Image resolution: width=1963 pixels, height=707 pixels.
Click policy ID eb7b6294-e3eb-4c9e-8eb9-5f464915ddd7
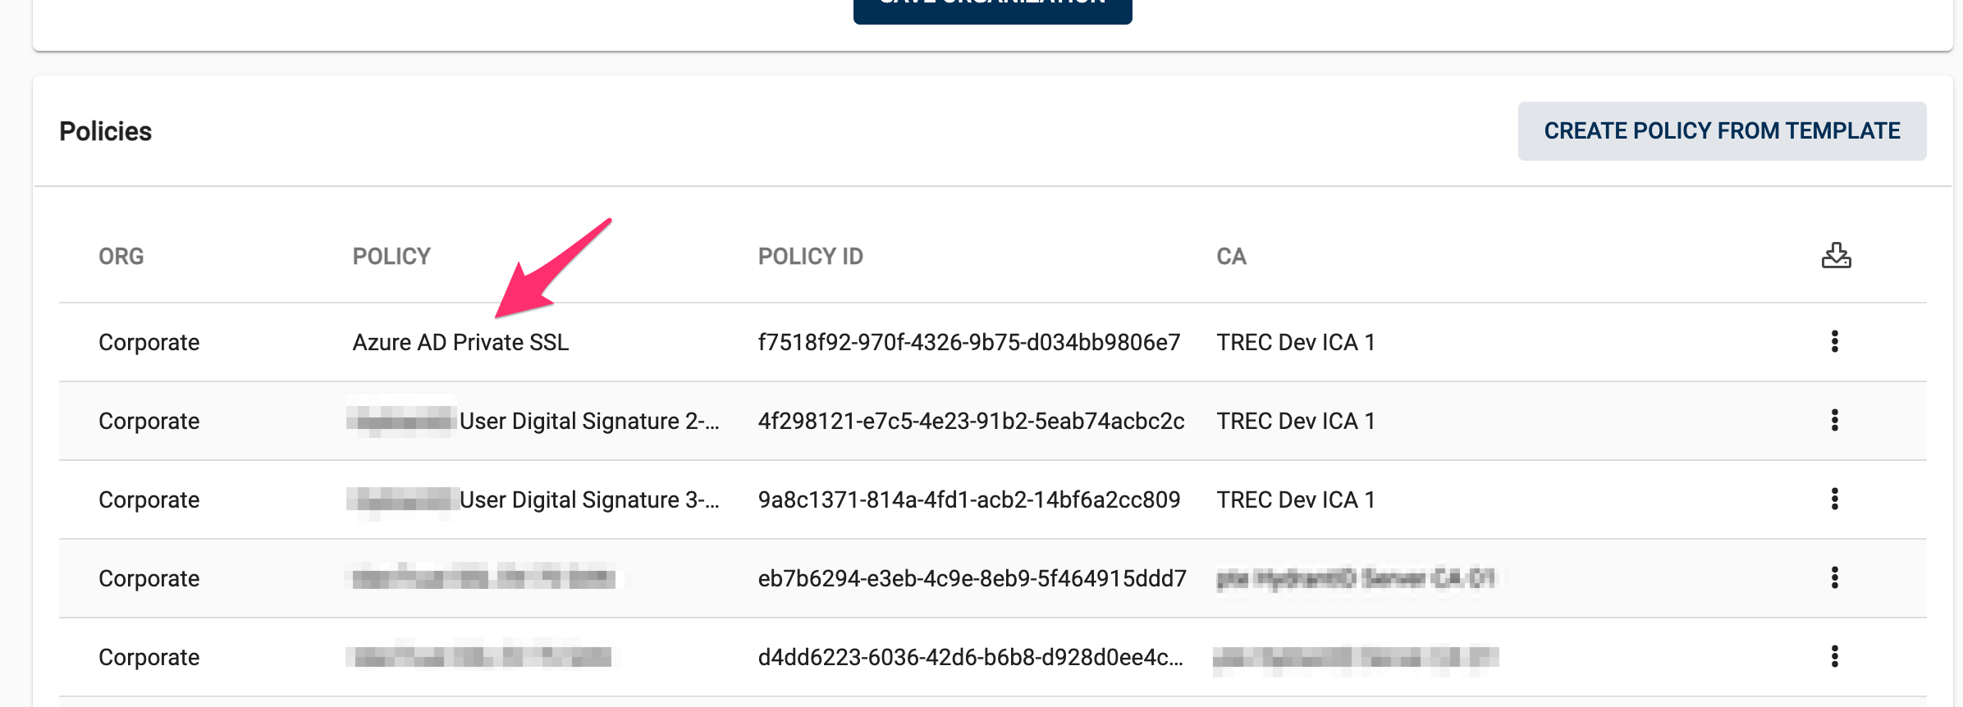[x=972, y=578]
